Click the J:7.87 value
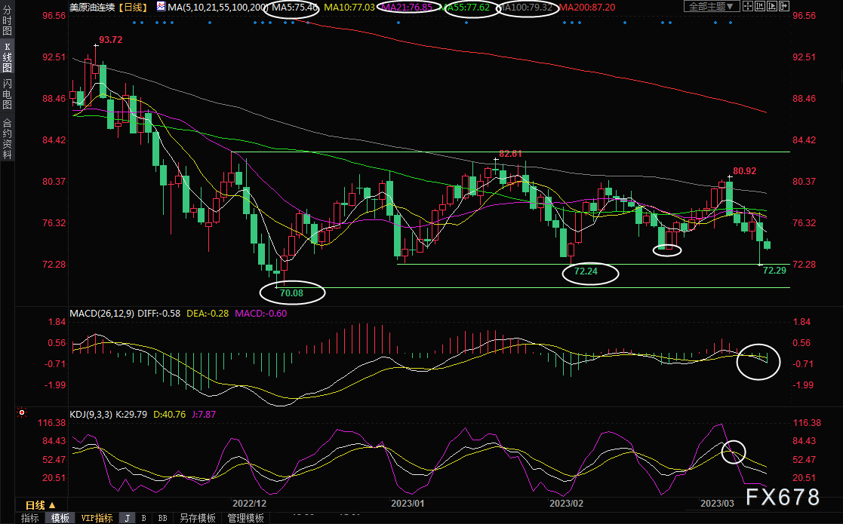 tap(204, 415)
